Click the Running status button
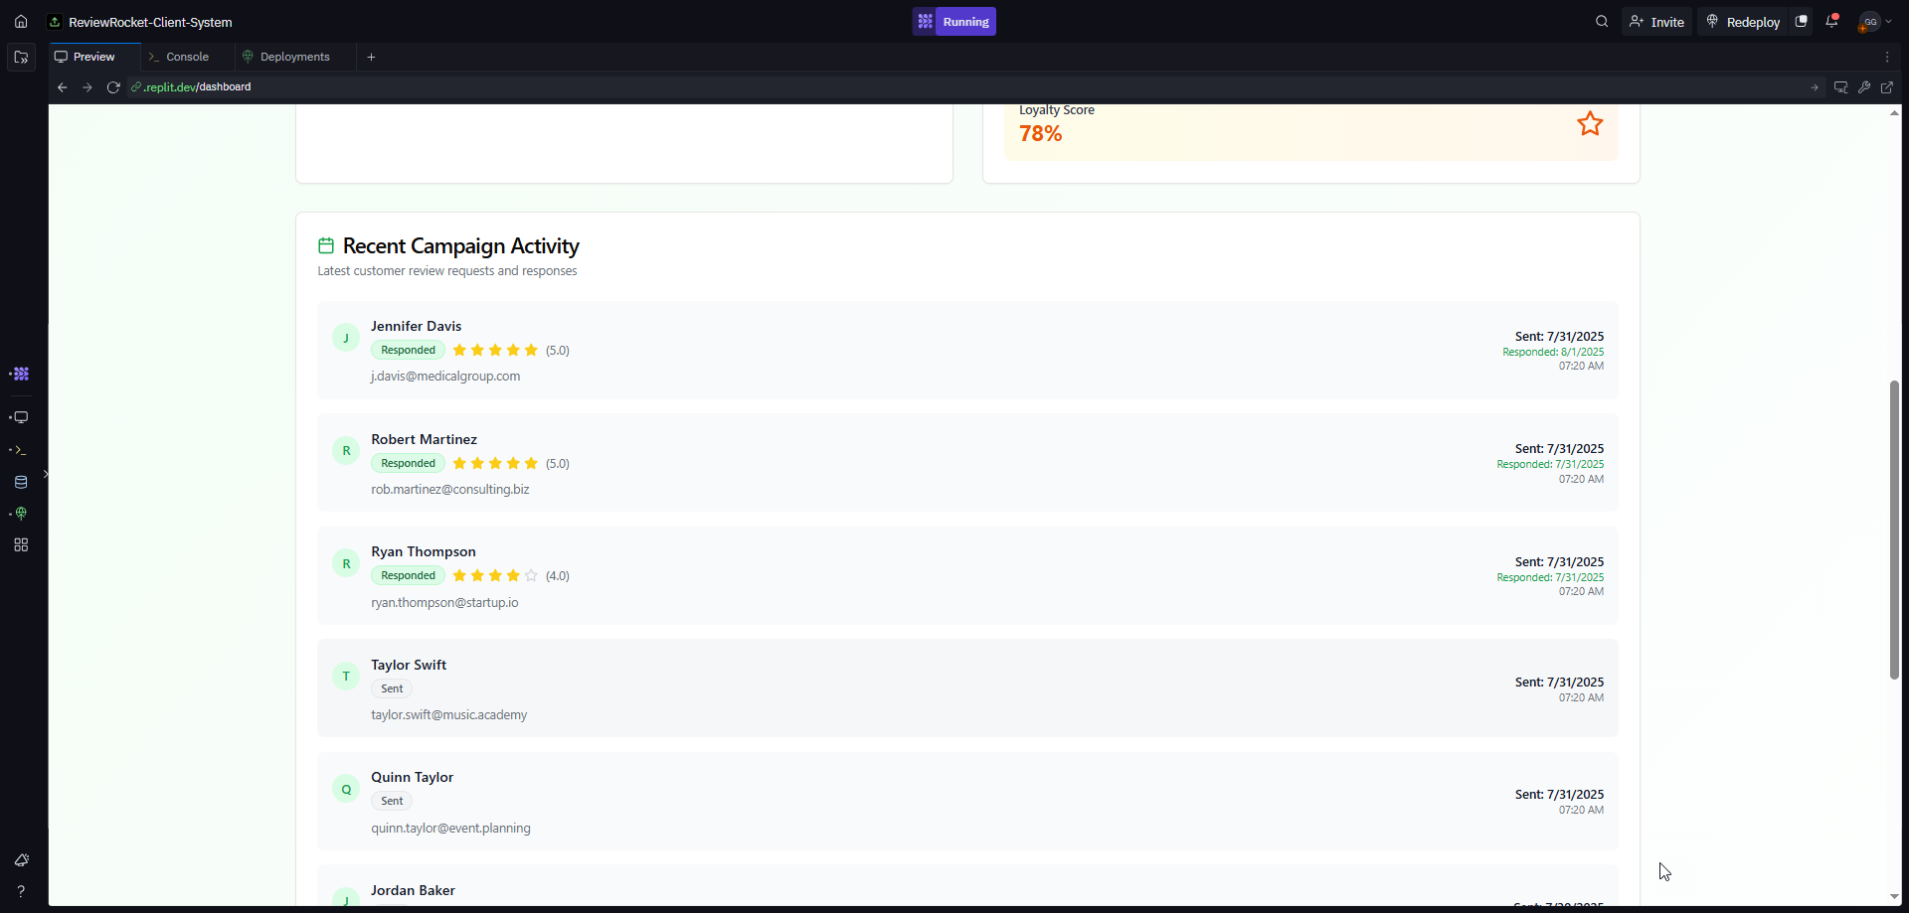Viewport: 1909px width, 913px height. 954,22
